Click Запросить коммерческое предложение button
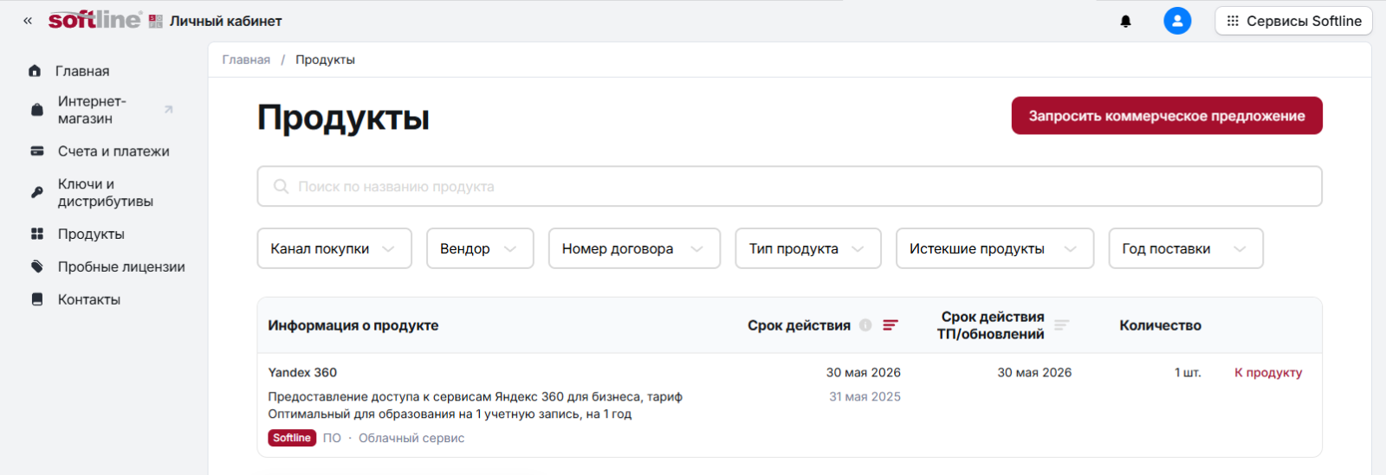 (x=1166, y=116)
